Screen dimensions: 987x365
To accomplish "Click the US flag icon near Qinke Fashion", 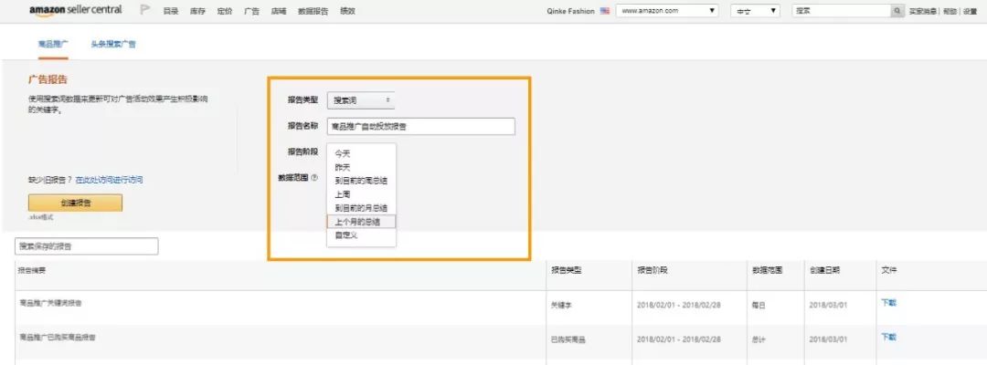I will pos(605,11).
